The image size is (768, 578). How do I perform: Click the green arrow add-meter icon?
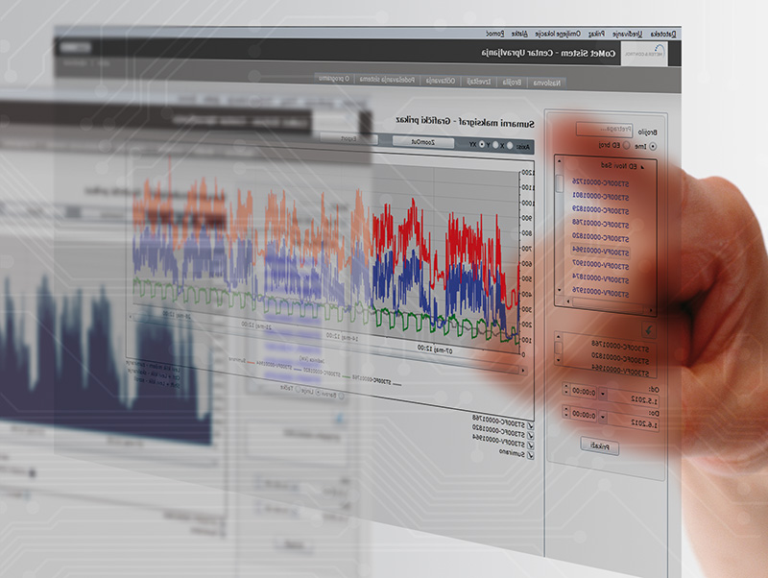[x=649, y=330]
